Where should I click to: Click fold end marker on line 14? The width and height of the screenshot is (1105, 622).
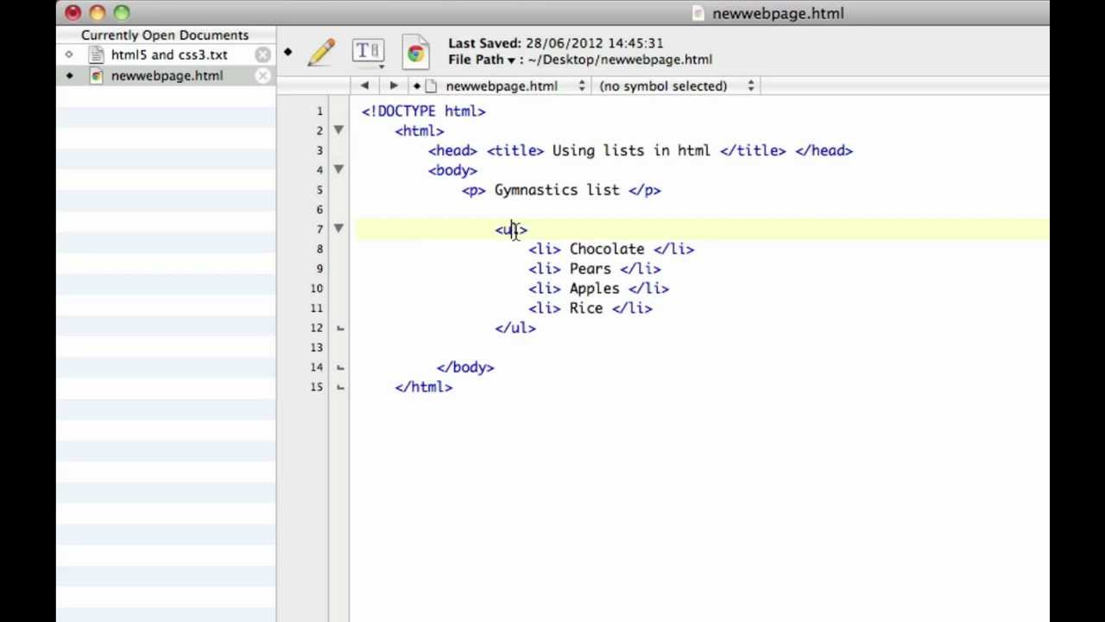coord(340,367)
